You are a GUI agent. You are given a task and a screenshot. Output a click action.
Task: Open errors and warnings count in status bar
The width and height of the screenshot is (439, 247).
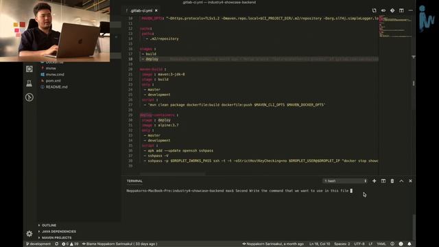tap(70, 244)
